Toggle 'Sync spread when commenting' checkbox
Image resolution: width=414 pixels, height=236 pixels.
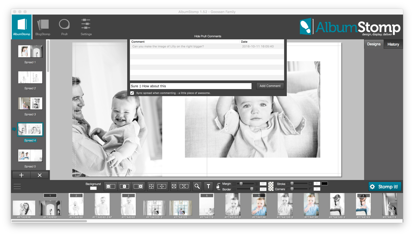point(132,93)
